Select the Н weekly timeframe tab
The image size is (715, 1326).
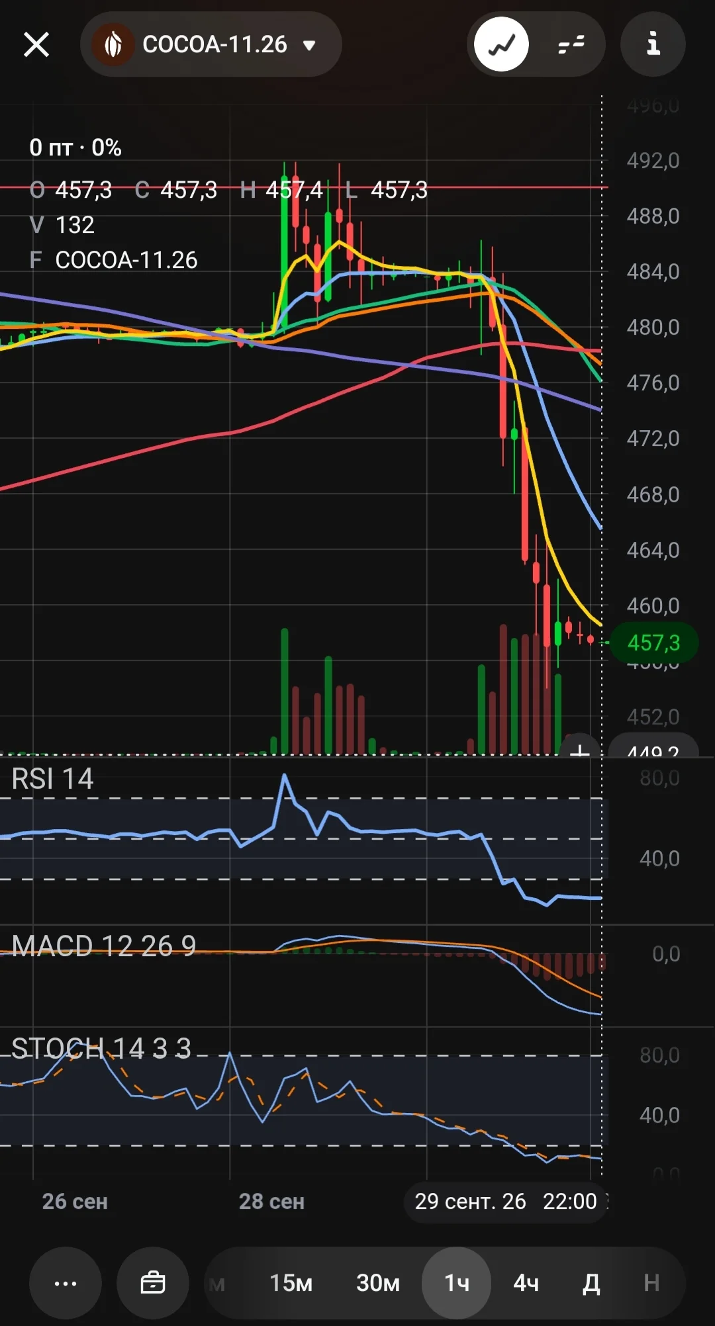tap(651, 1283)
